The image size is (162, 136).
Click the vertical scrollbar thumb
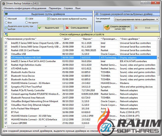tap(158, 58)
